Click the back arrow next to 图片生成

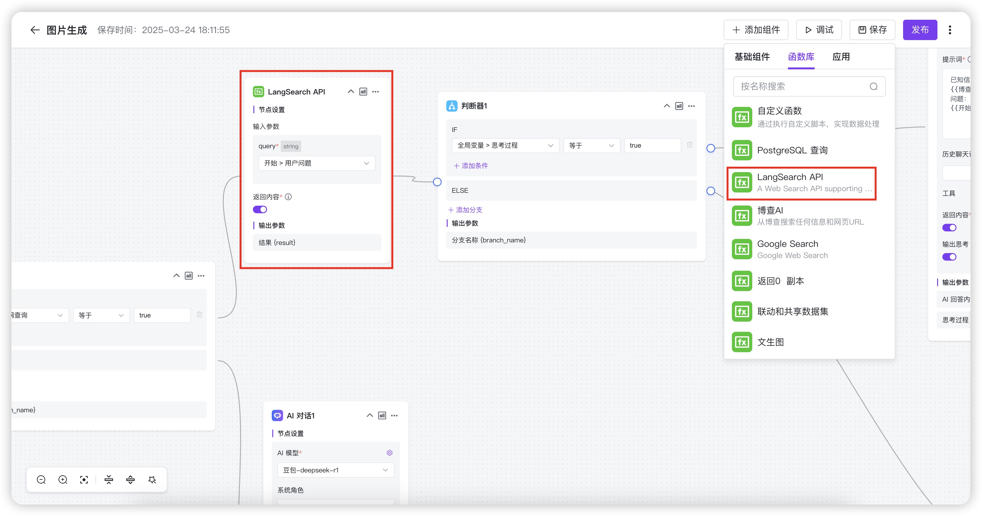click(35, 30)
